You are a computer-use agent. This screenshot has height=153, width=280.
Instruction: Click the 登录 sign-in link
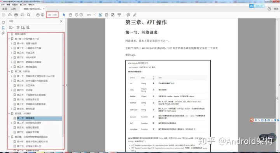click(276, 9)
